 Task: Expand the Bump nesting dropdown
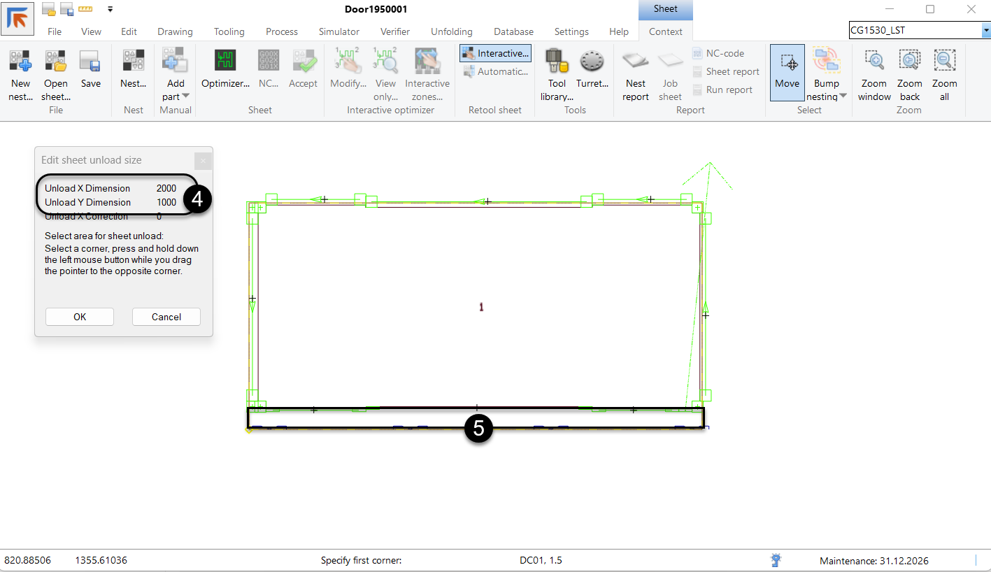point(843,96)
